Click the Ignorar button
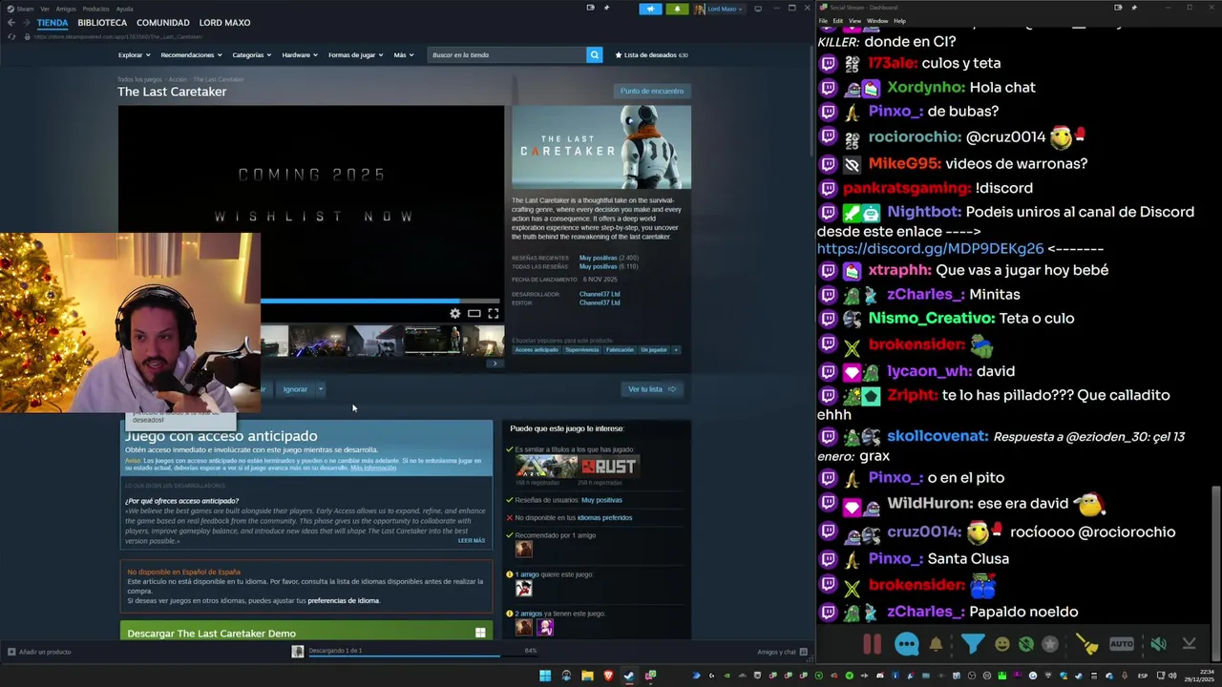 pos(295,388)
